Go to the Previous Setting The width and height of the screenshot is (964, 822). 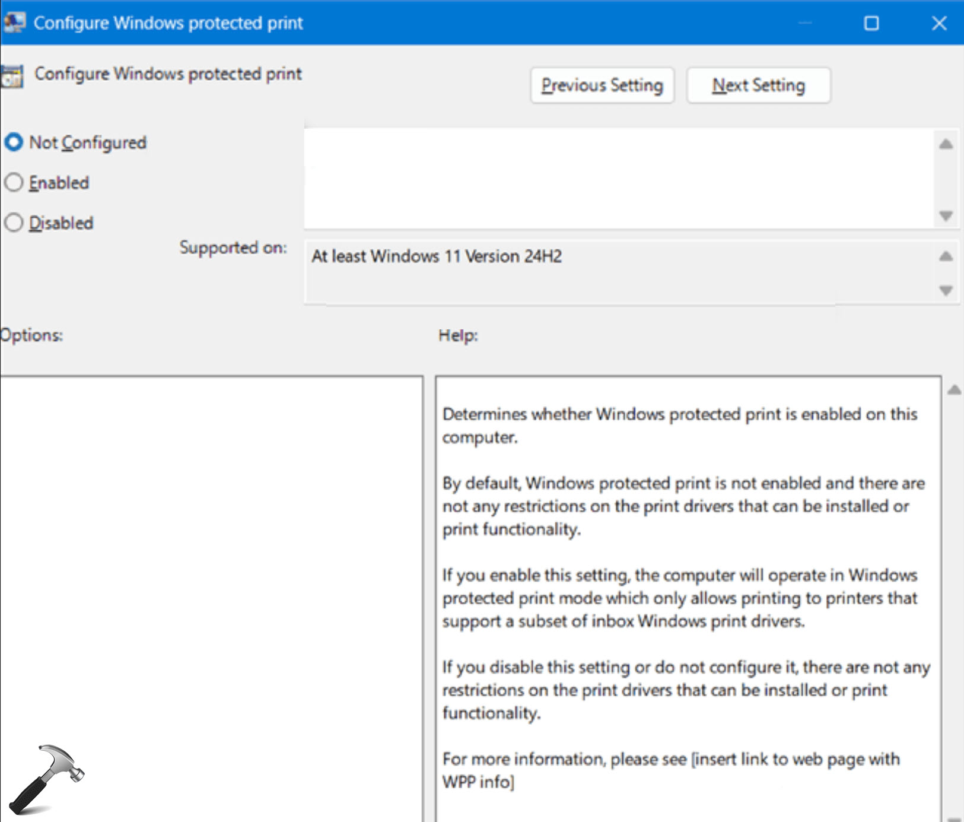[x=602, y=85]
